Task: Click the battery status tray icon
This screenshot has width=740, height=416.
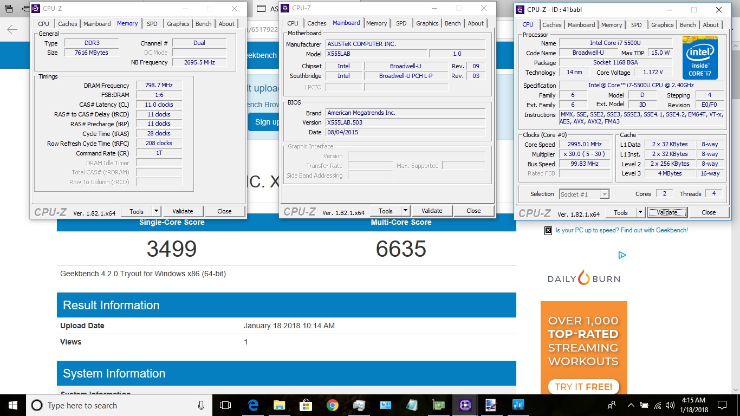Action: 645,405
